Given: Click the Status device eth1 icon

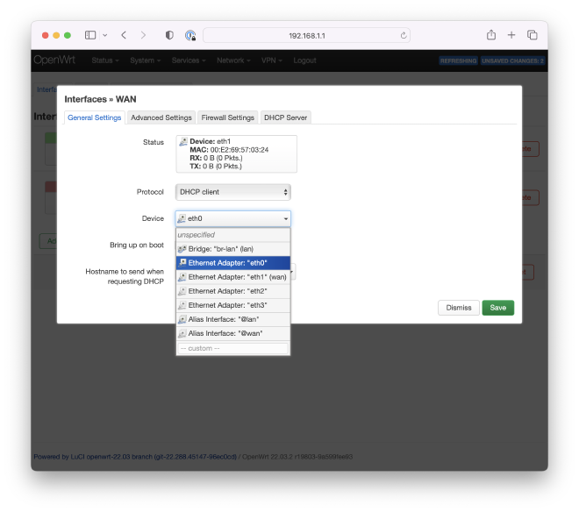Looking at the screenshot, I should point(183,142).
